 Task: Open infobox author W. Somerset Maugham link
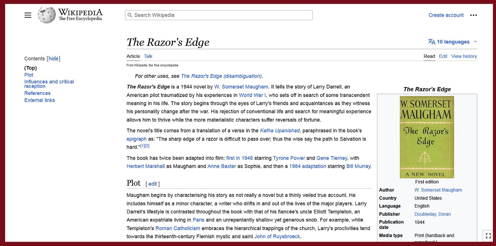(x=438, y=190)
